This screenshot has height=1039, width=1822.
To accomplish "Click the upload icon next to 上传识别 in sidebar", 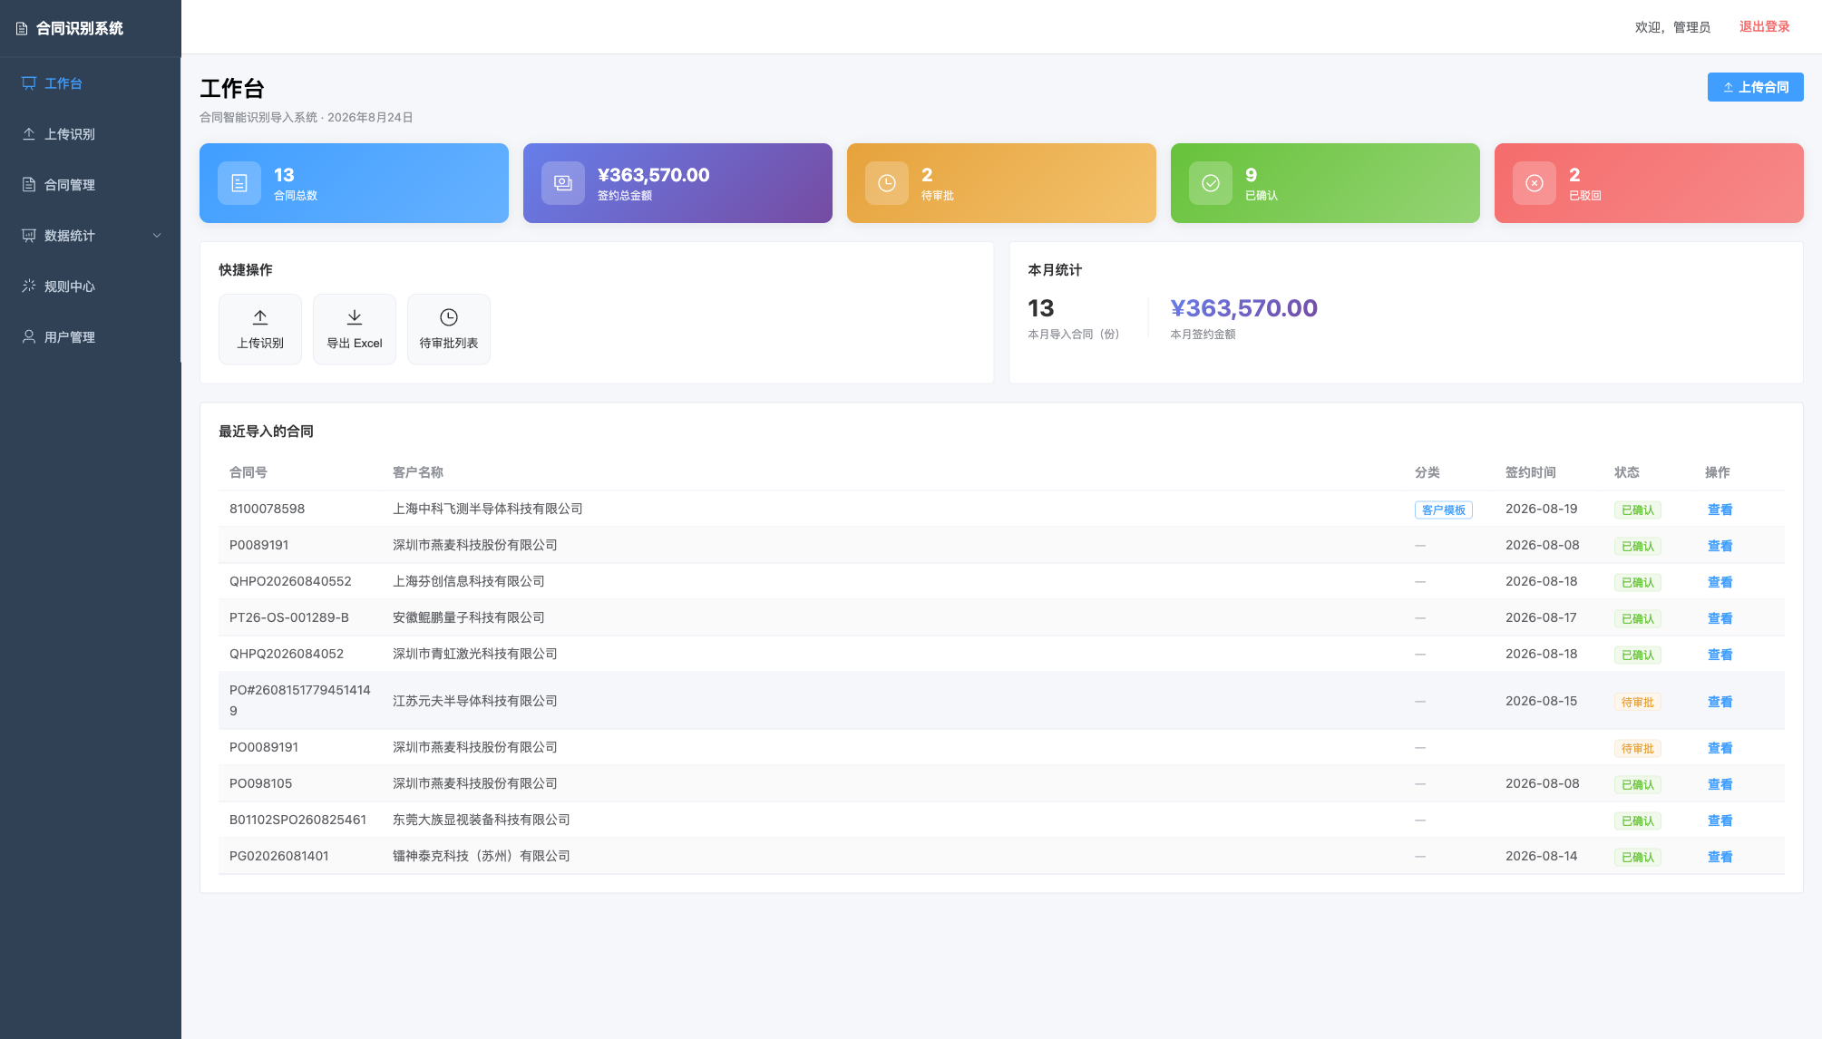I will (29, 134).
